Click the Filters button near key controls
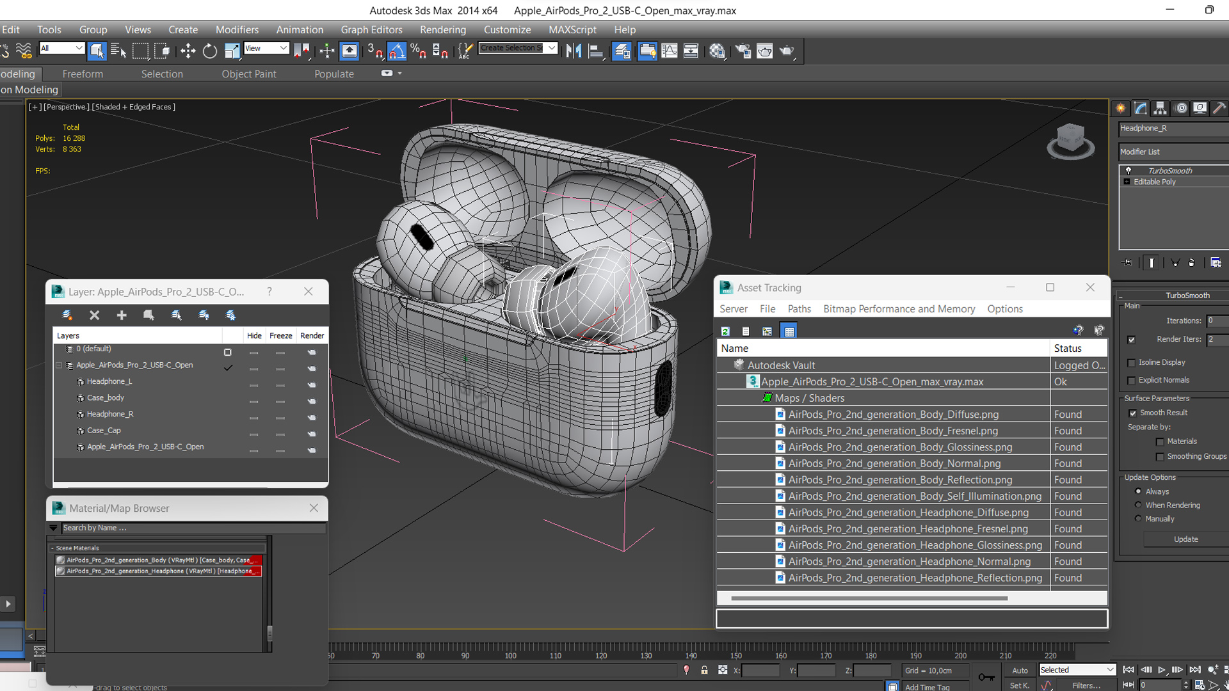This screenshot has height=691, width=1229. 1086,685
